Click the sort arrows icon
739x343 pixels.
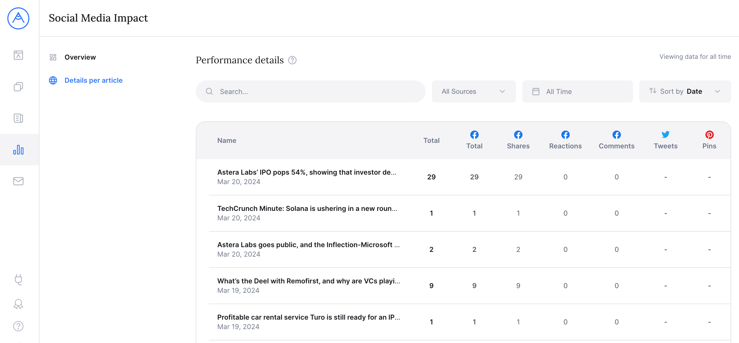pos(653,91)
